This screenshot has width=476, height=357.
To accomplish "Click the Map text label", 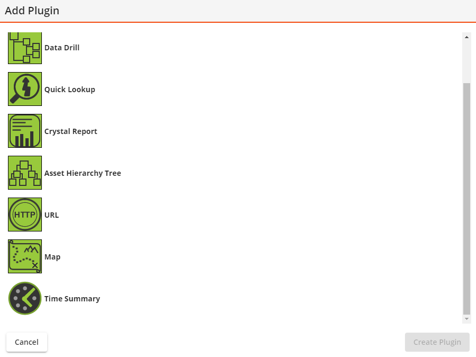I will point(52,257).
